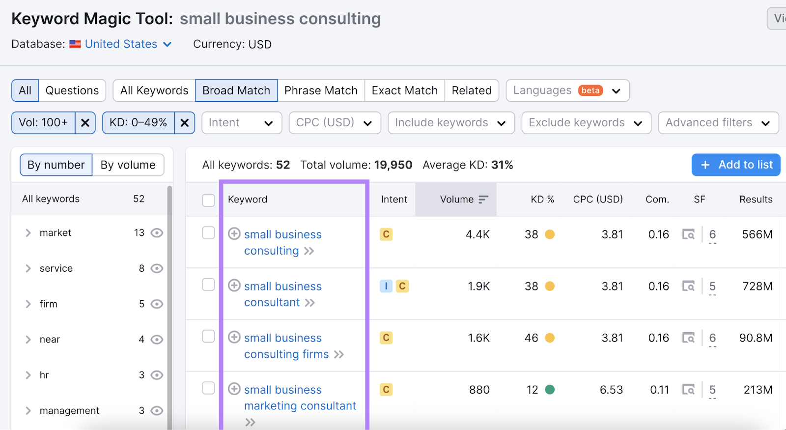Select the Broad Match tab
The image size is (786, 430).
tap(236, 90)
